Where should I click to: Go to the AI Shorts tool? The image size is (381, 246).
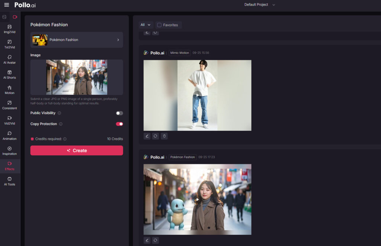click(10, 75)
